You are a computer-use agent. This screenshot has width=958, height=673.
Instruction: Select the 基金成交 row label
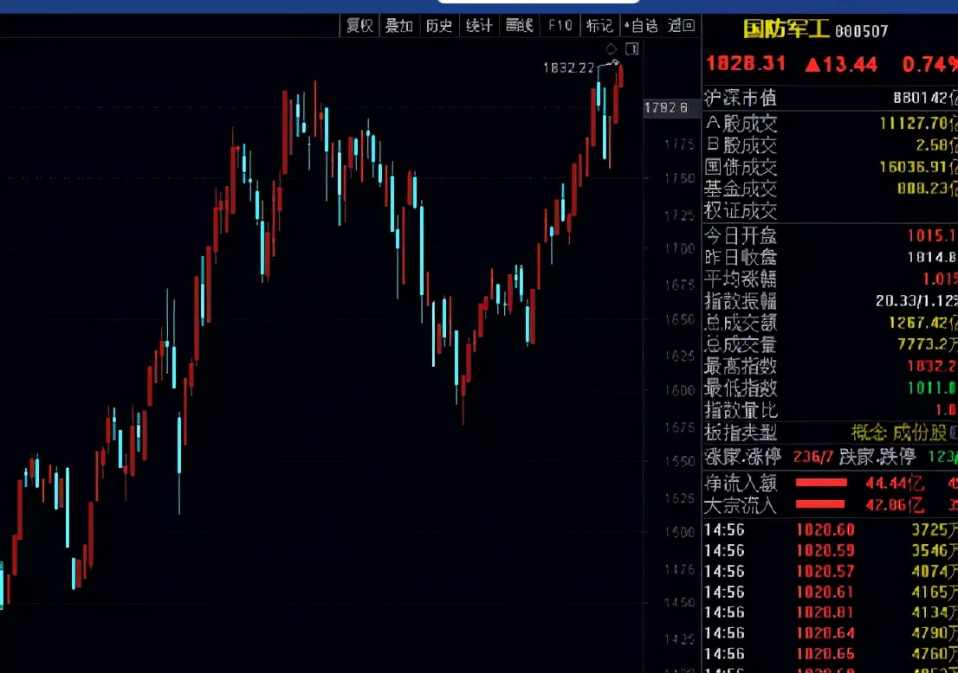(x=741, y=189)
